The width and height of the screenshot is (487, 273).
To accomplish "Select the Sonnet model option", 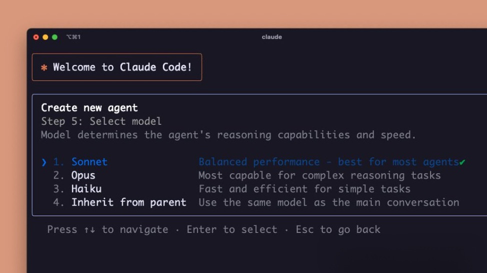I will [x=89, y=162].
